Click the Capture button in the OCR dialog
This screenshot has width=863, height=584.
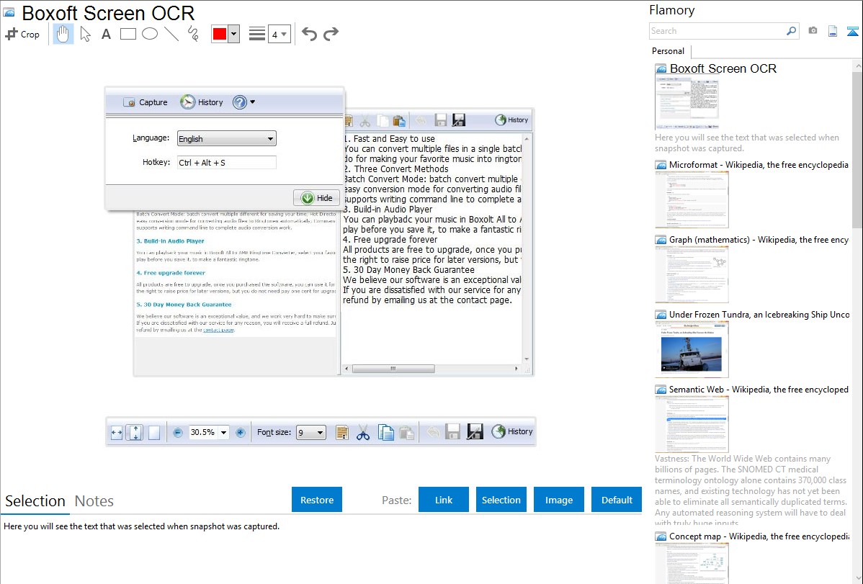click(x=146, y=102)
